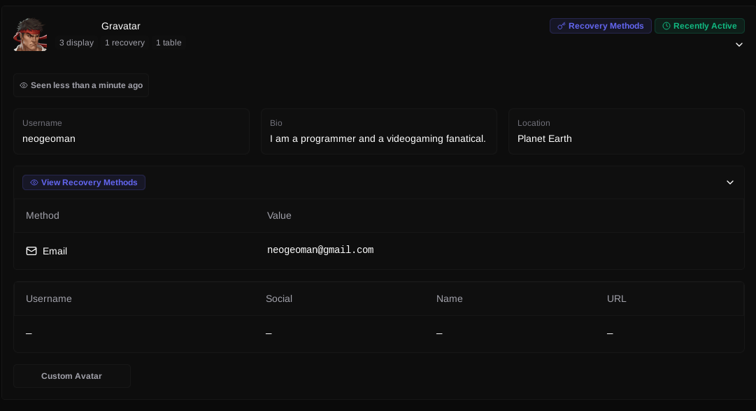Viewport: 756px width, 411px height.
Task: Click the Bio field text
Action: point(378,138)
